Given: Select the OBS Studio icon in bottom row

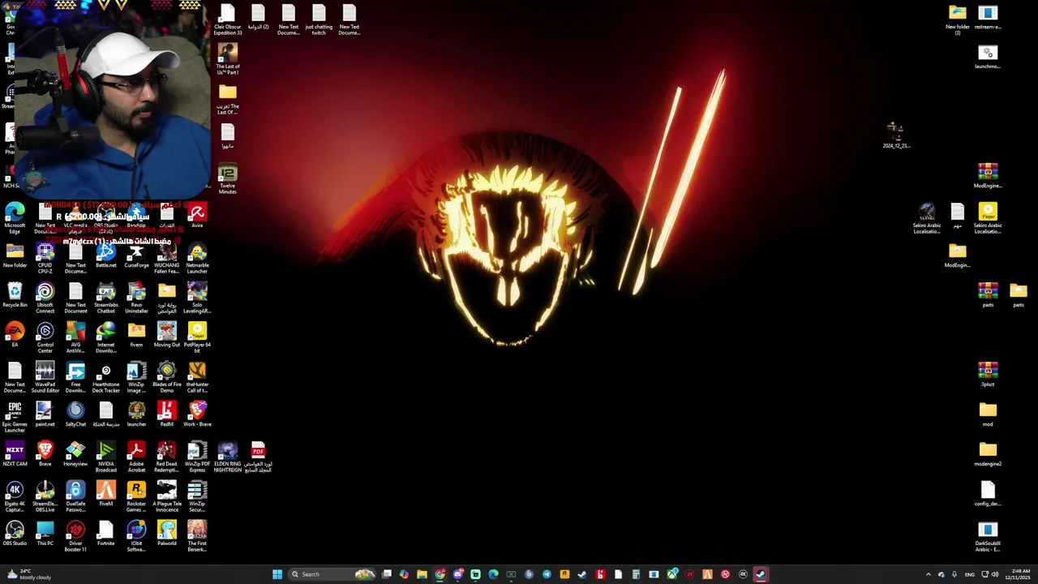Looking at the screenshot, I should click(15, 535).
